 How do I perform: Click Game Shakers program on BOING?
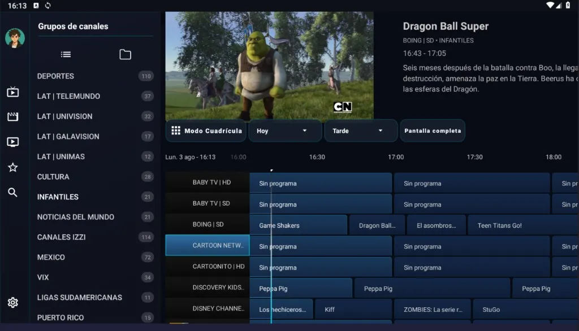[x=299, y=225]
